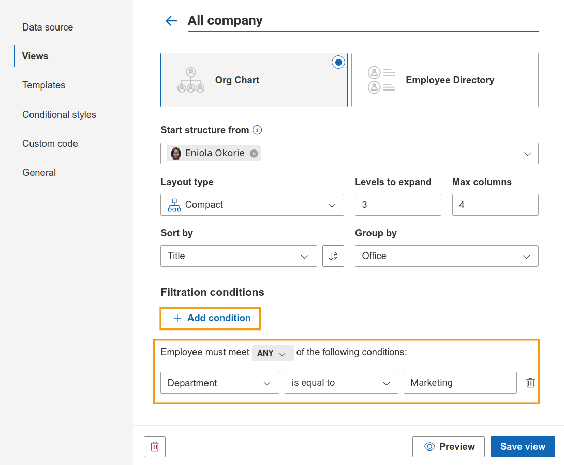Click the employee directory list icon
Screen dimensions: 564x465
381,80
